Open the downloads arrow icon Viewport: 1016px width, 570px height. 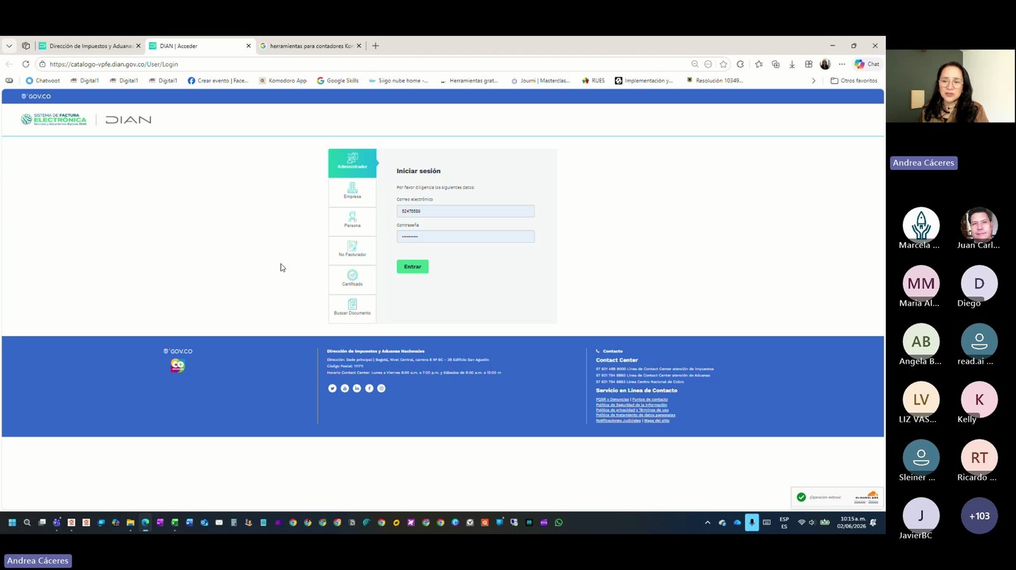point(792,64)
